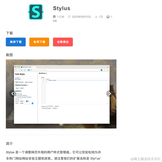
Task: Click the '1万' download count text
Action: pyautogui.click(x=101, y=17)
